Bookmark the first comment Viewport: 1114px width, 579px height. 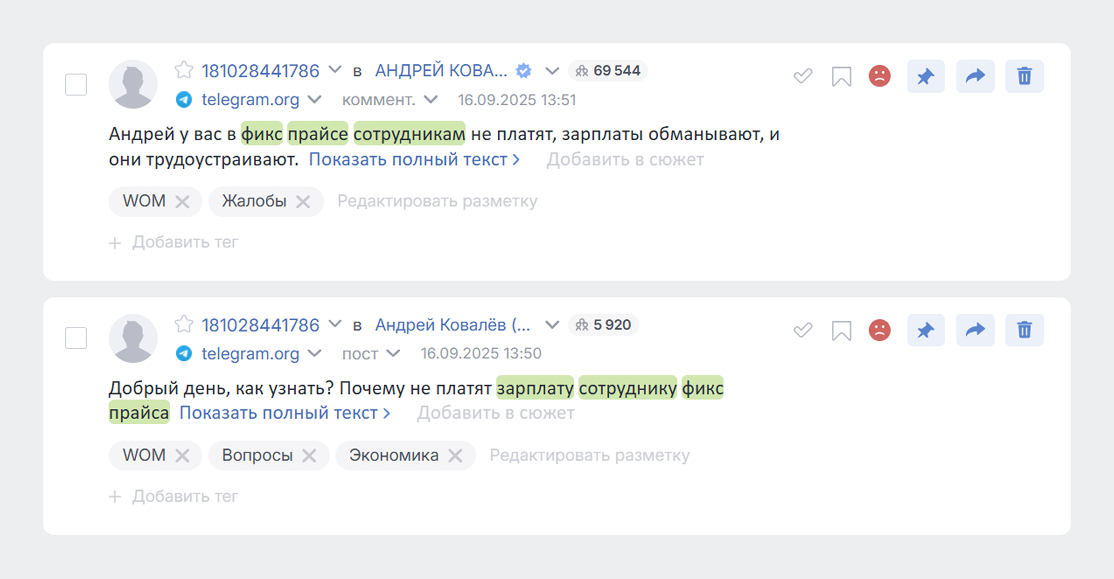pos(841,77)
